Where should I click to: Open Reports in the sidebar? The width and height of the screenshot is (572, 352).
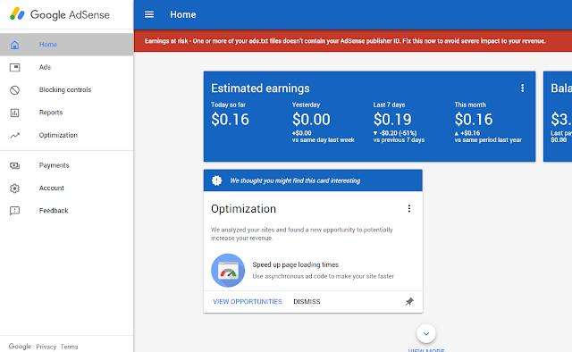click(x=67, y=113)
